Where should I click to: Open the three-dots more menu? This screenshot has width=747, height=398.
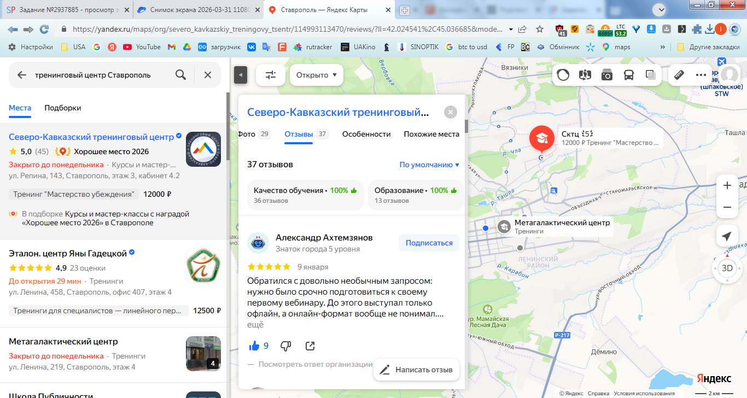click(x=701, y=75)
